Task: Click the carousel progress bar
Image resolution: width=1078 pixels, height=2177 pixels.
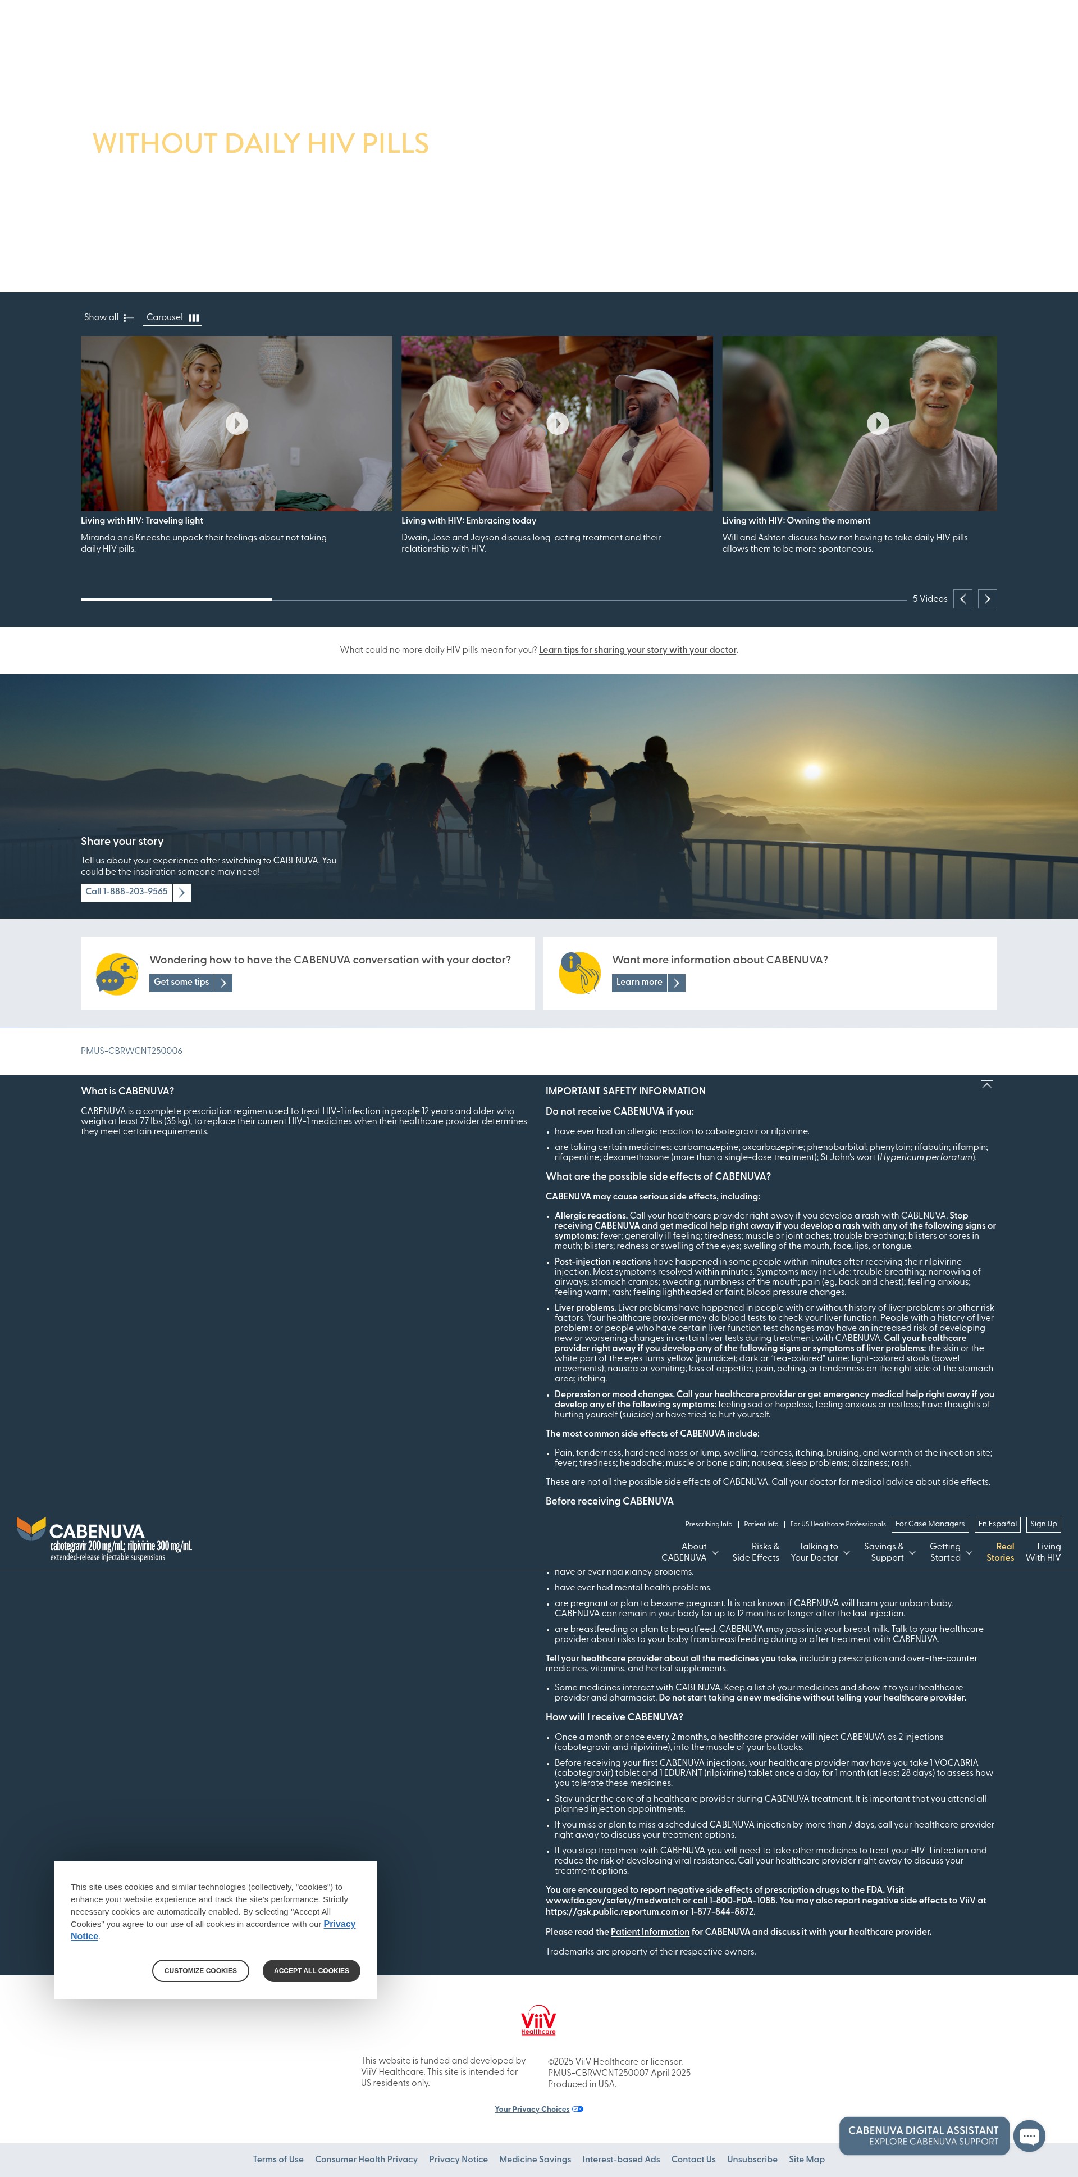Action: point(494,599)
